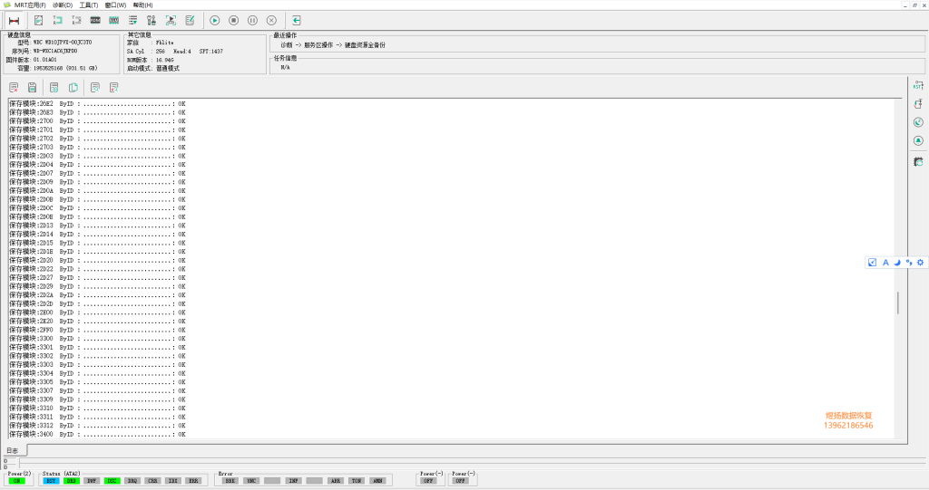This screenshot has width=929, height=490.
Task: Click the list with green arrow toolbar icon
Action: click(132, 20)
